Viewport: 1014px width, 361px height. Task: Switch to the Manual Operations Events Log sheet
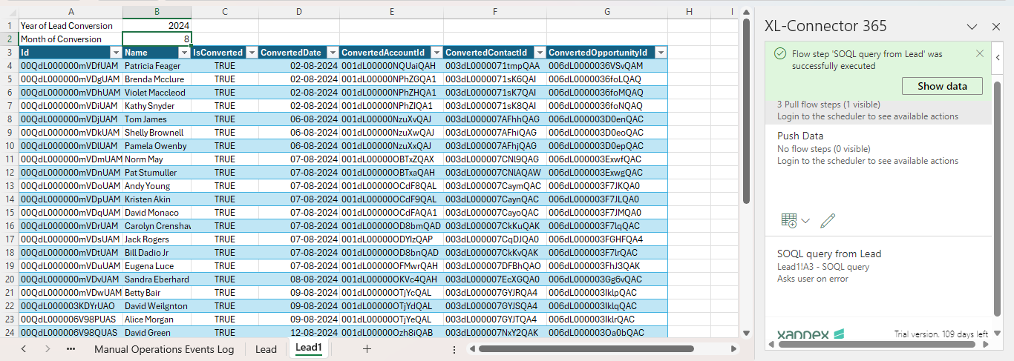[x=163, y=349]
